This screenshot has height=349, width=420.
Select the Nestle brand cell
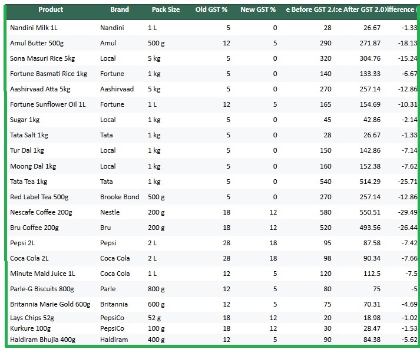[x=111, y=212]
